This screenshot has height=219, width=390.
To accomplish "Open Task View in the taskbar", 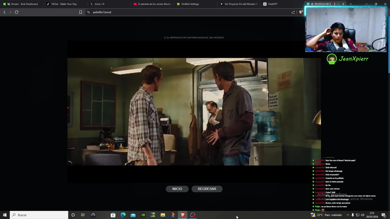I will [83, 215].
